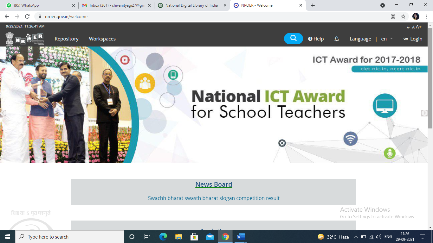Open Microsoft Word from taskbar
Viewport: 433px width, 243px height.
[x=241, y=237]
